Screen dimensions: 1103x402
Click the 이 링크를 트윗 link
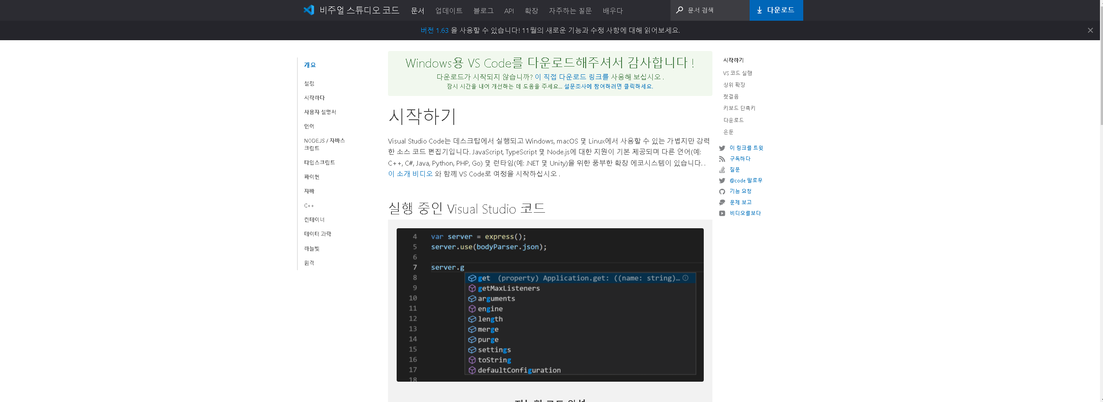(x=746, y=148)
